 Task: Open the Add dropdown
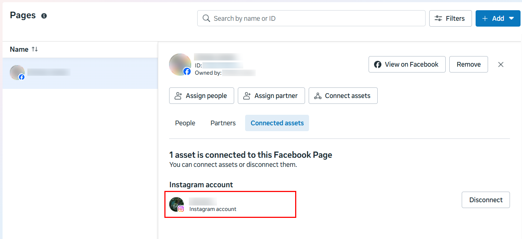coord(498,19)
